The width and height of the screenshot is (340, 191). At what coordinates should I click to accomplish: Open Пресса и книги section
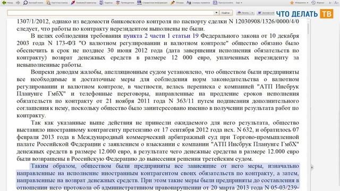coord(223,3)
